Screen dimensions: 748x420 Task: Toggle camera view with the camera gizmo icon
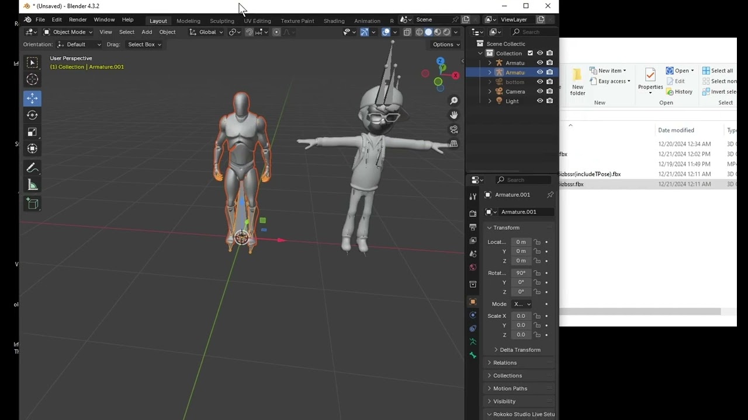point(453,129)
